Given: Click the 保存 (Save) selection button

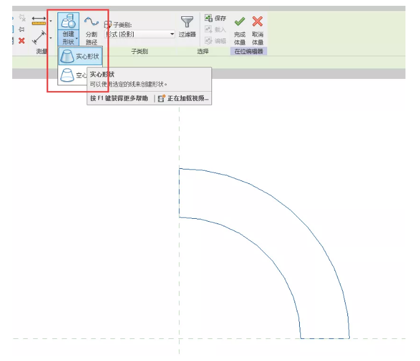Looking at the screenshot, I should tap(216, 18).
